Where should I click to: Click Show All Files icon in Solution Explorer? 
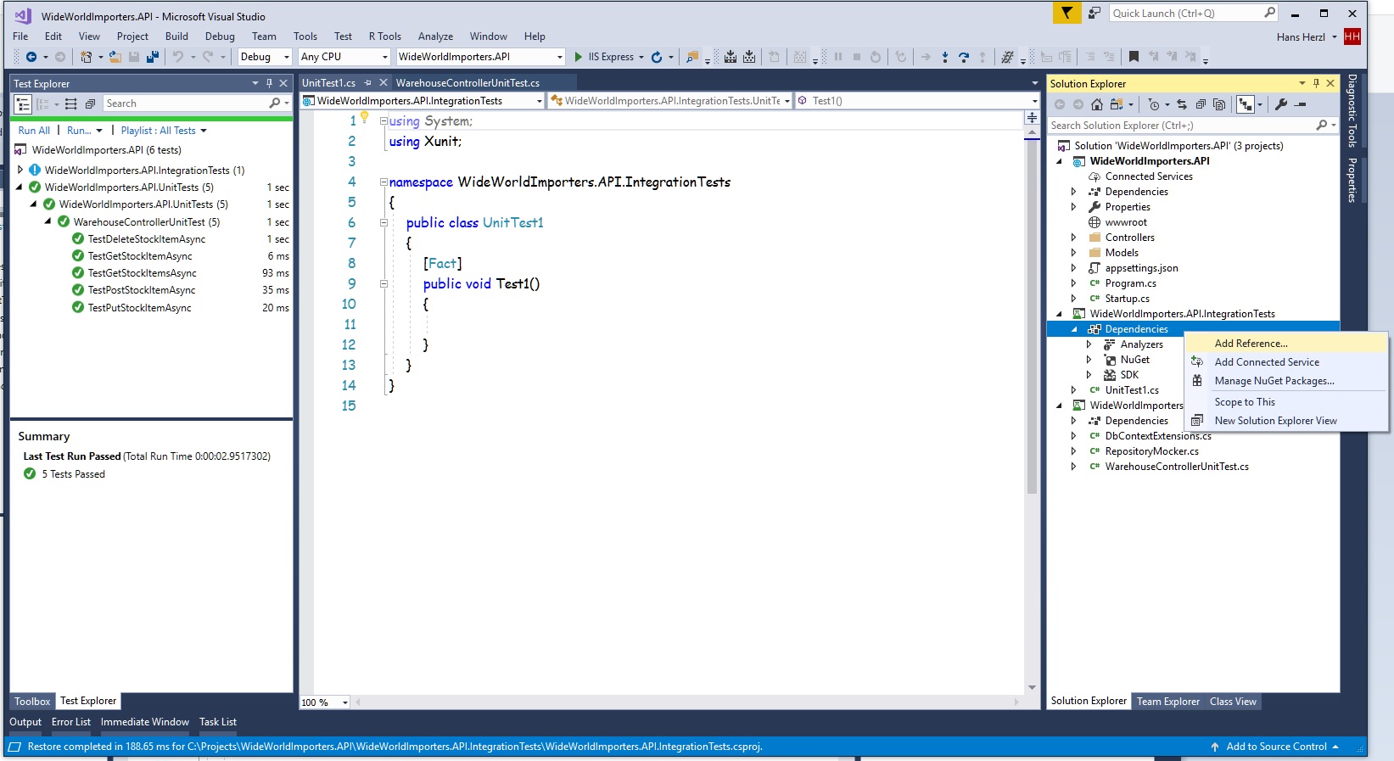pyautogui.click(x=1219, y=104)
